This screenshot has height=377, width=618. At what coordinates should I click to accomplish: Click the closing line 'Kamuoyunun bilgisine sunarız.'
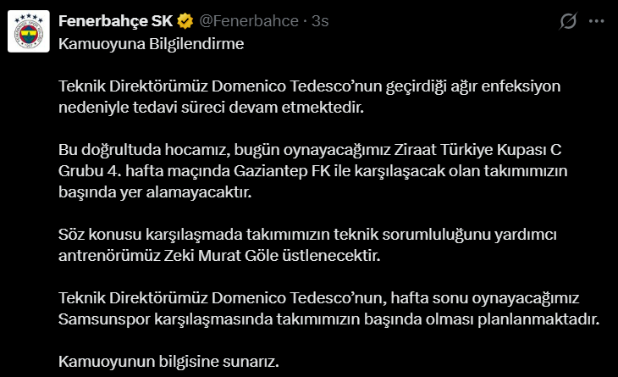point(168,361)
